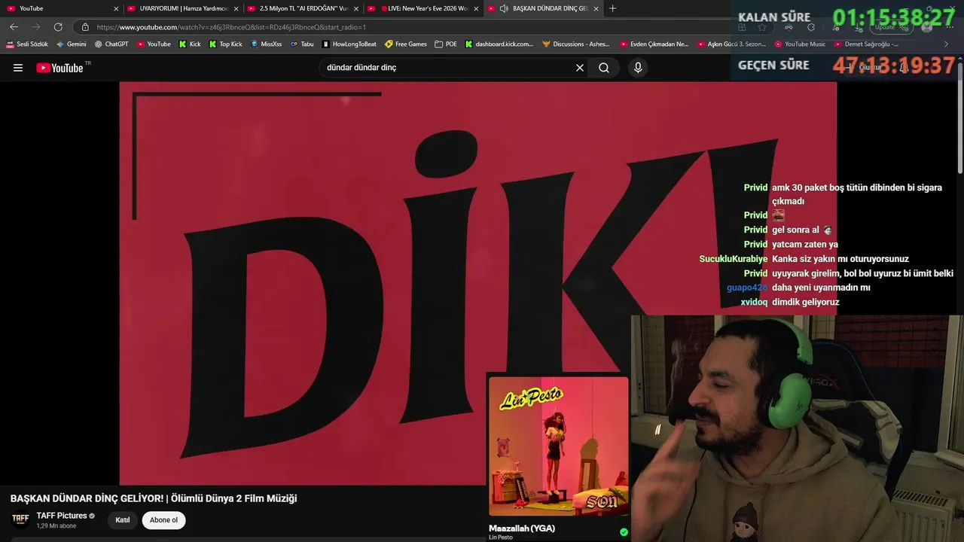This screenshot has height=542, width=964.
Task: Close the UYARIYORUM tab
Action: pyautogui.click(x=236, y=8)
